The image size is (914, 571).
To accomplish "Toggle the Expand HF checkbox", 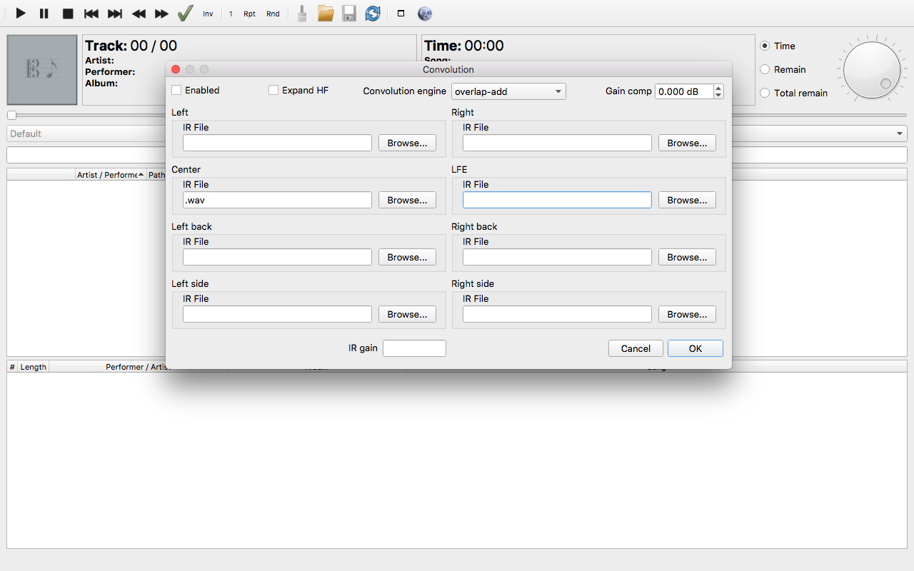I will click(x=273, y=91).
